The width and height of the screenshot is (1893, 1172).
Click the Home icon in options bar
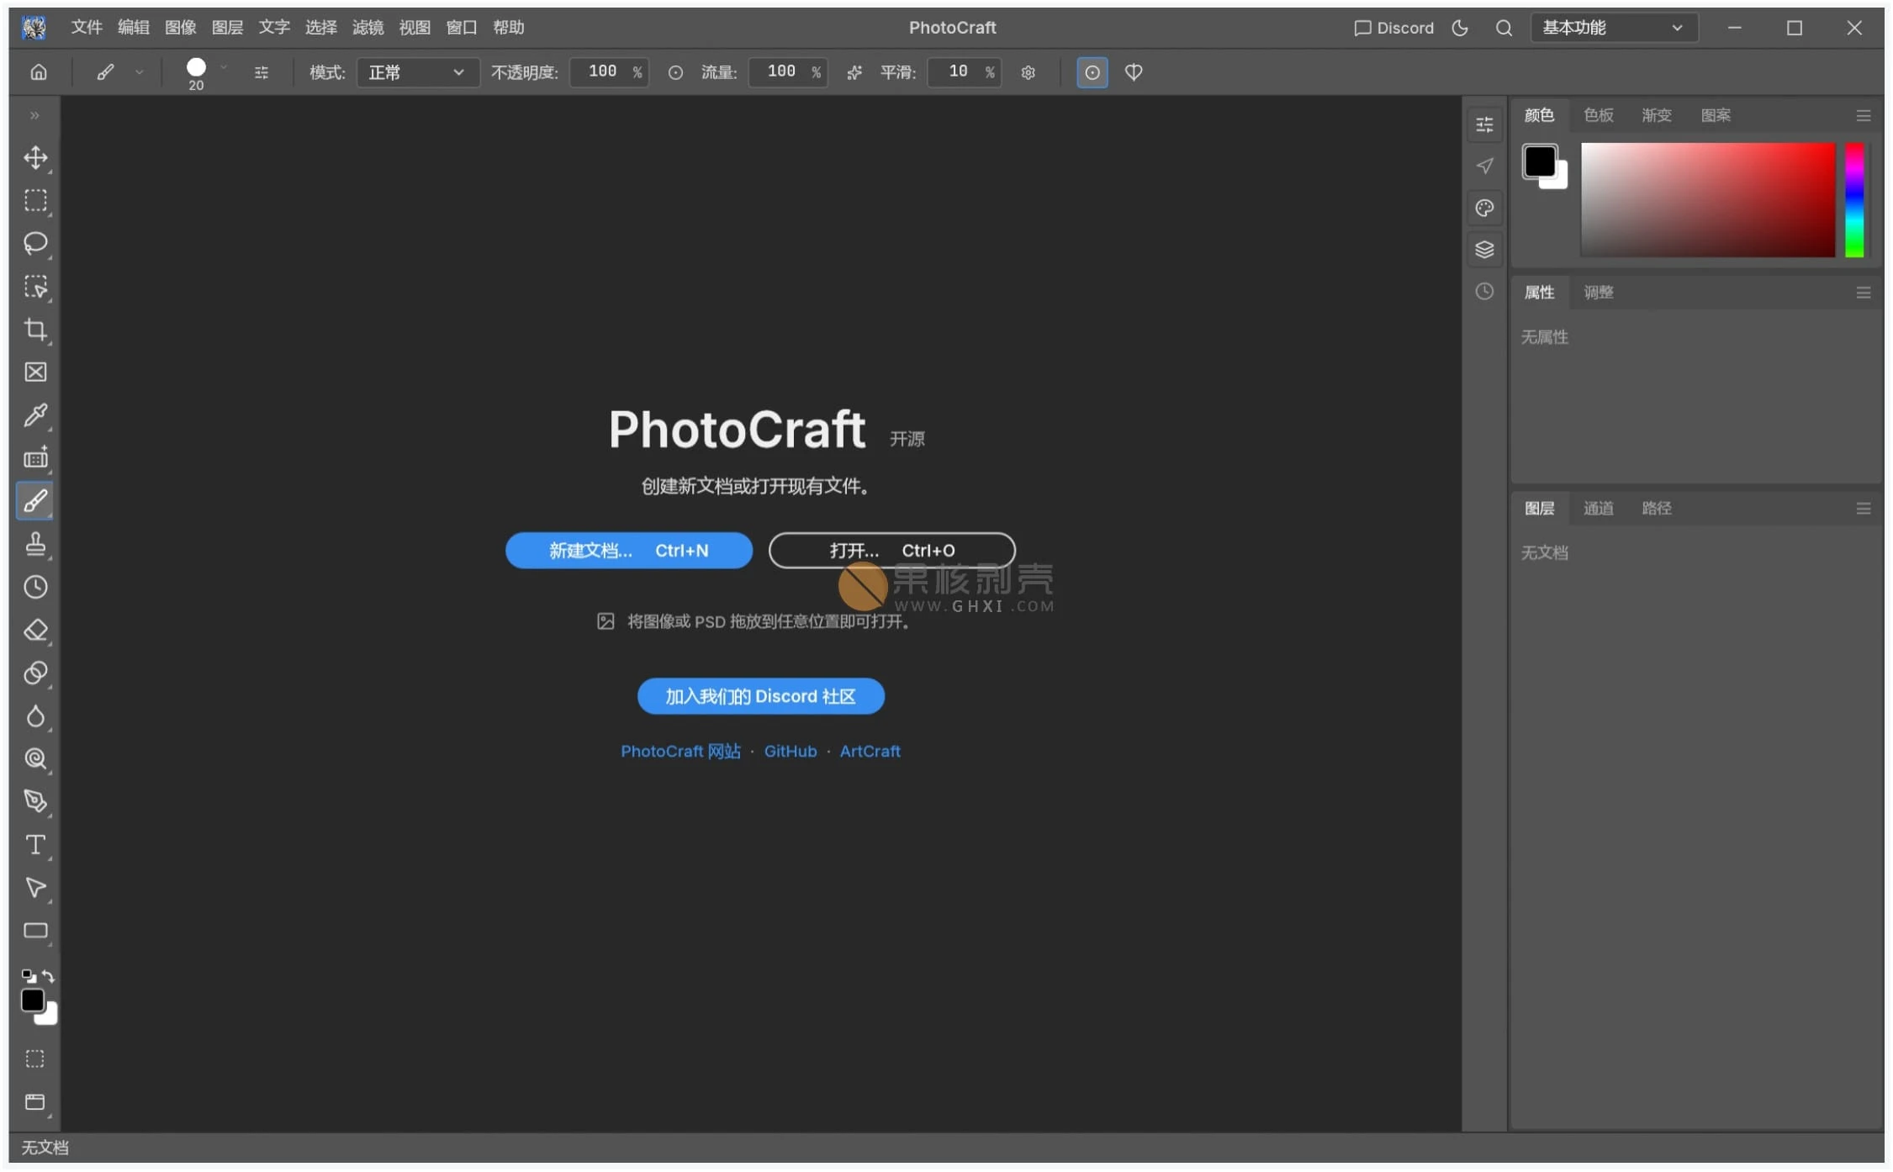pos(39,72)
